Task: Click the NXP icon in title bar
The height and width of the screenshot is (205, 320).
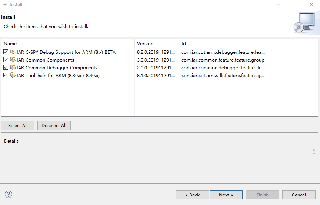Action: [x=5, y=4]
